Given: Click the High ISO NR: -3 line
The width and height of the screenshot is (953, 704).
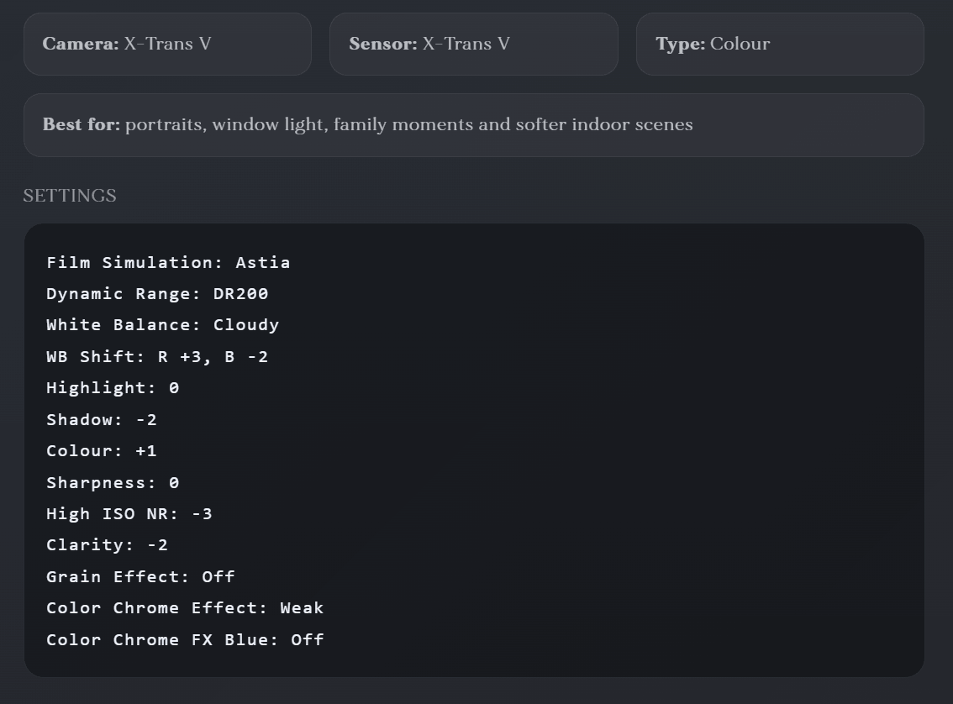Looking at the screenshot, I should click(x=129, y=514).
